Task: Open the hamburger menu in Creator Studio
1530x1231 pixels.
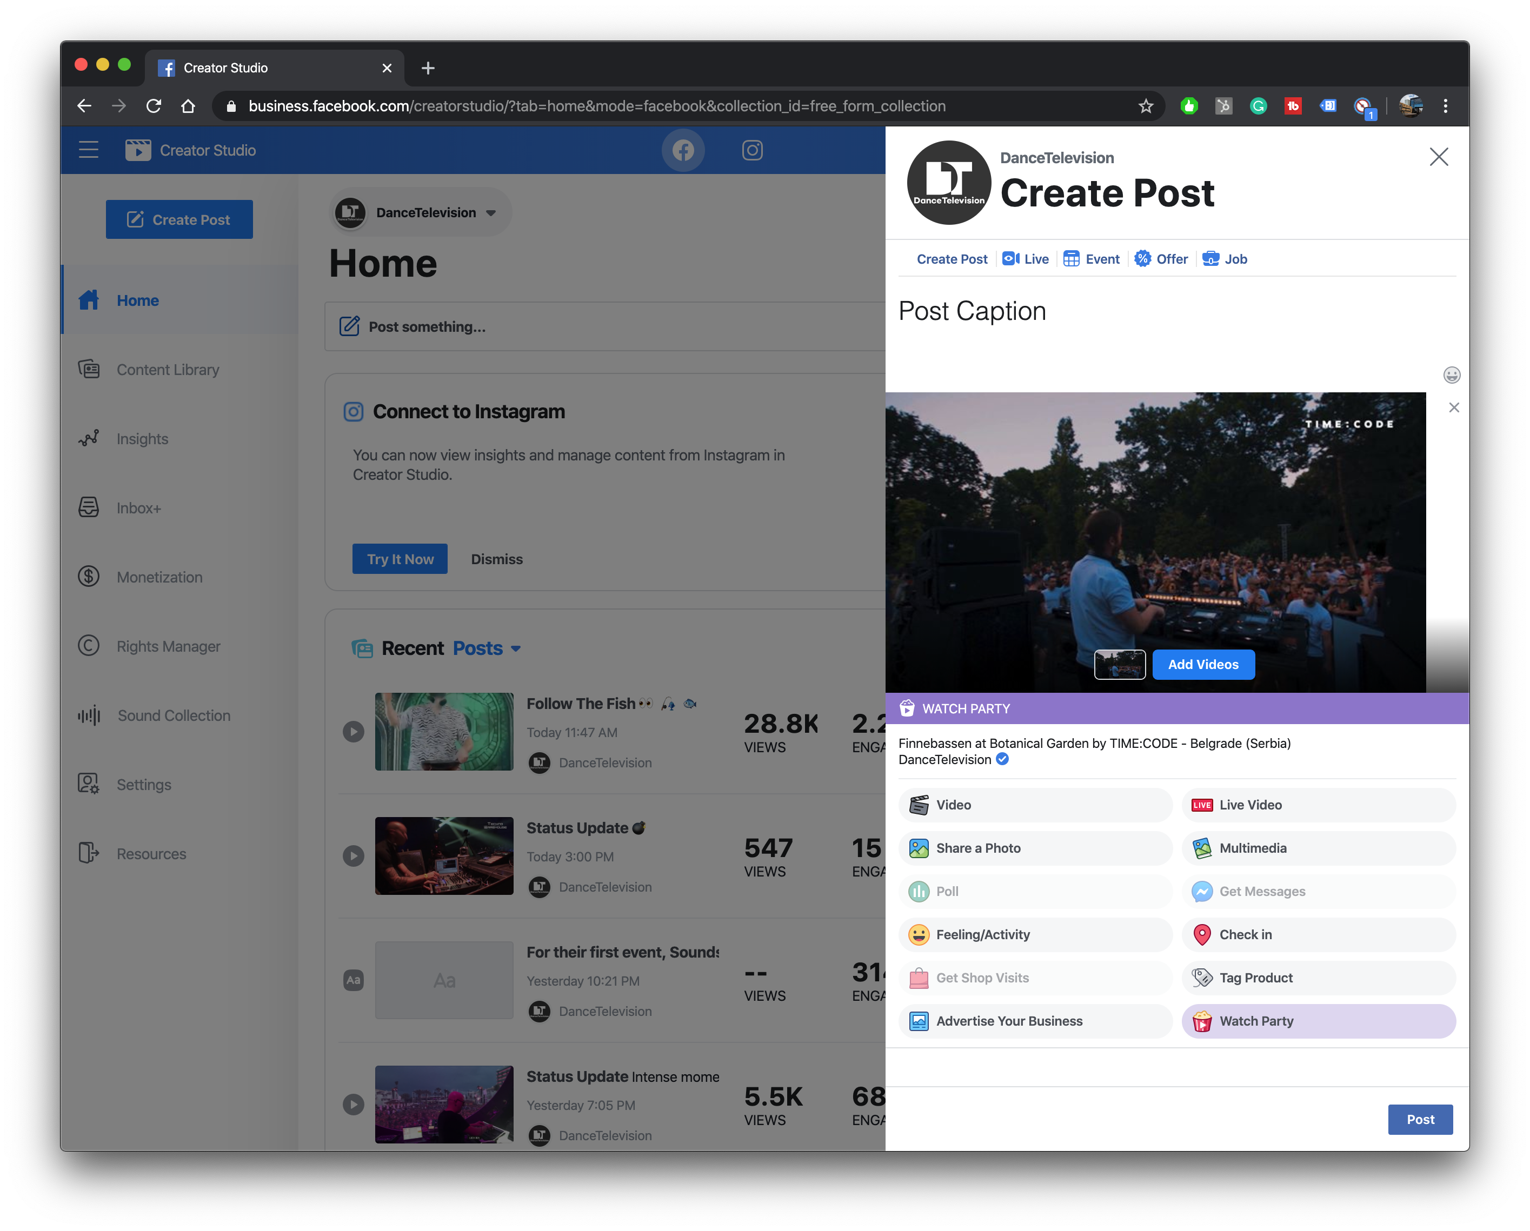Action: tap(89, 150)
